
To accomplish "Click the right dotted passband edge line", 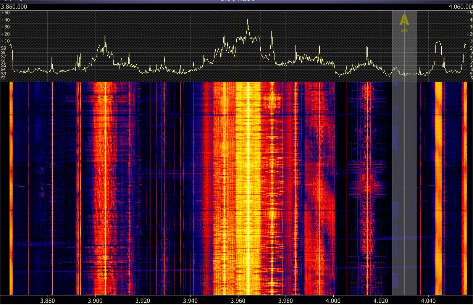I will click(x=260, y=46).
